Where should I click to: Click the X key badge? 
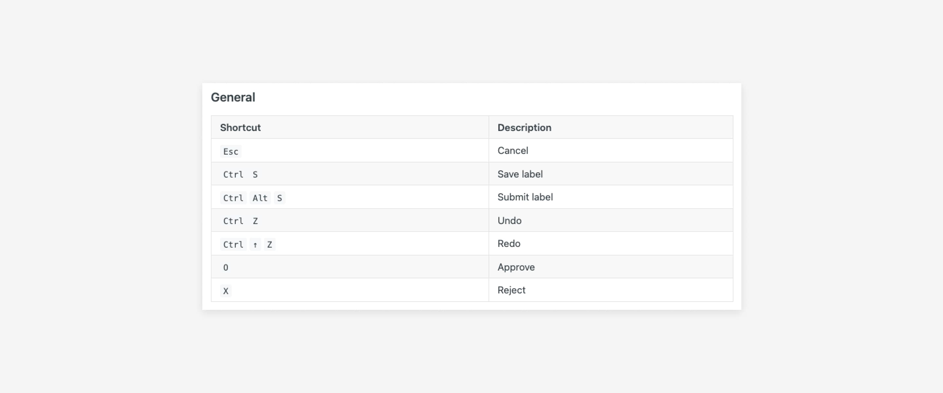[x=226, y=291]
